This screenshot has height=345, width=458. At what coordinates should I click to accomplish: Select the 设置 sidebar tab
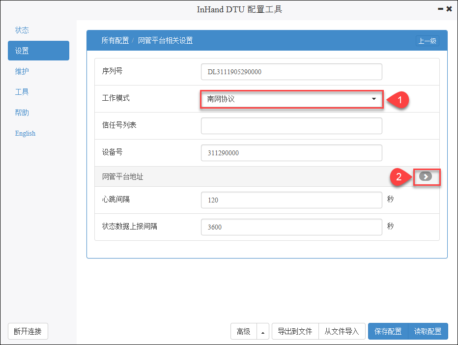pos(38,51)
